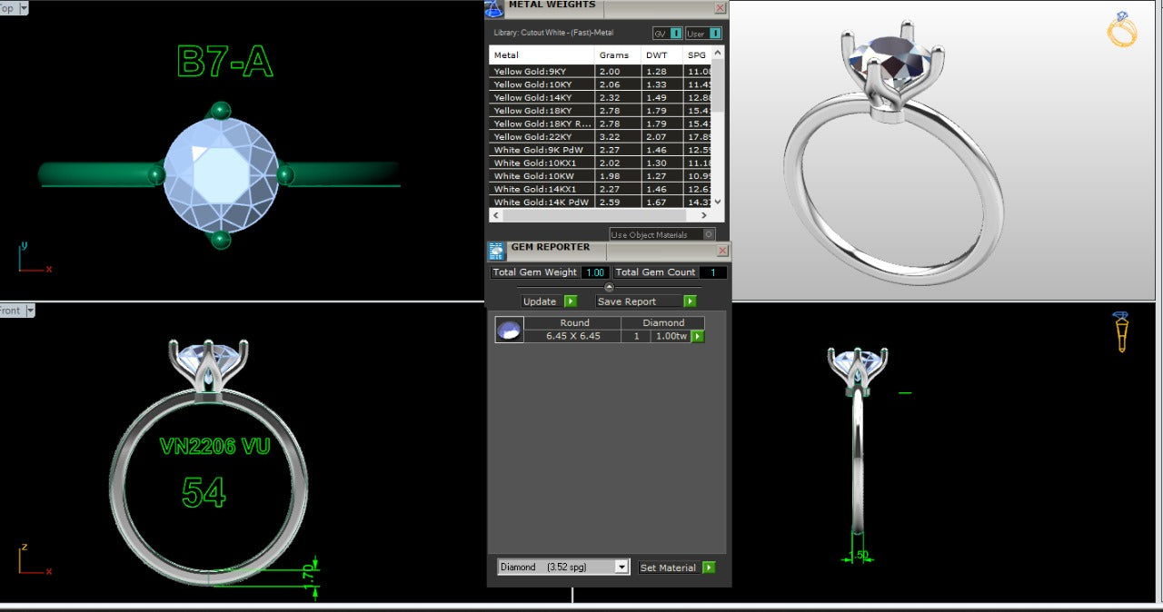Open the Top viewport dropdown menu
The image size is (1163, 612).
23,7
